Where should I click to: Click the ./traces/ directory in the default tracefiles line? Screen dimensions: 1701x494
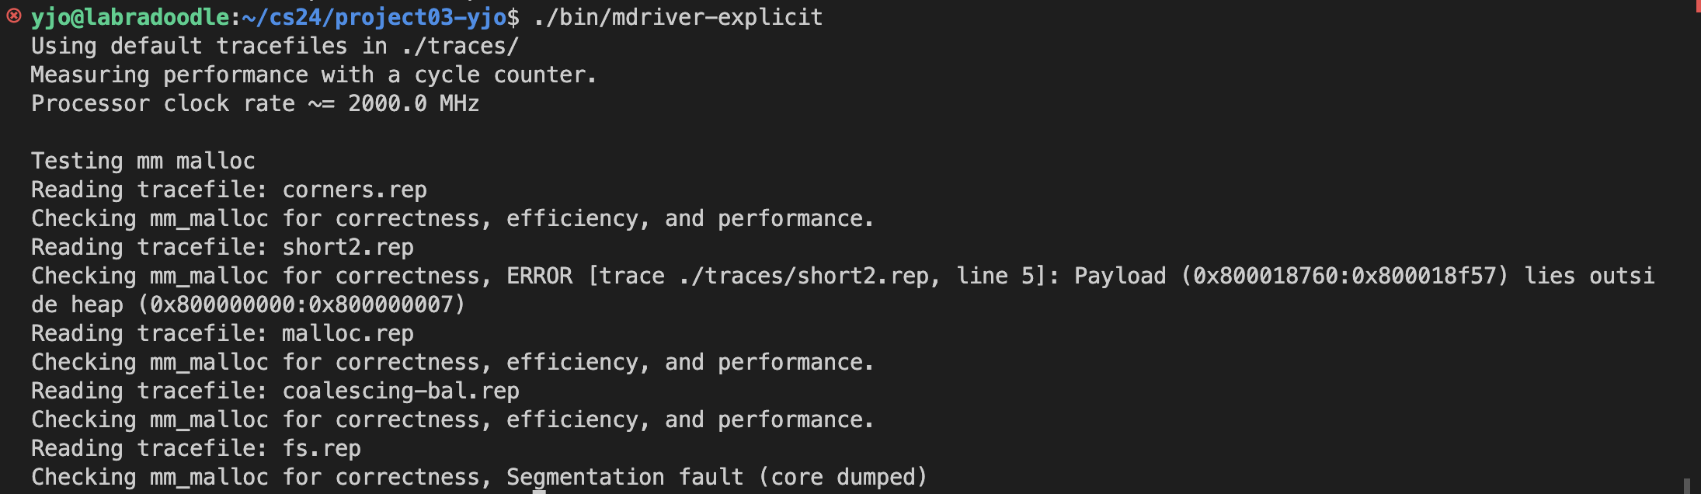(460, 46)
